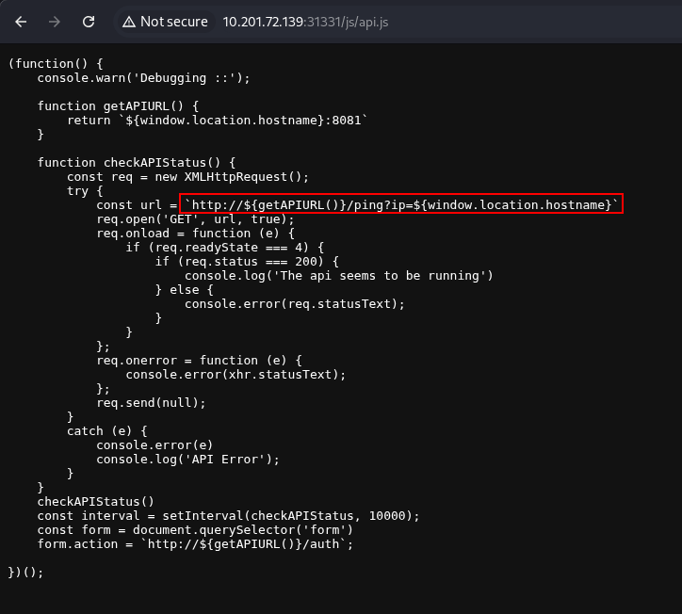Click the 'The api seems to be running' log line
The image size is (682, 614).
click(339, 275)
